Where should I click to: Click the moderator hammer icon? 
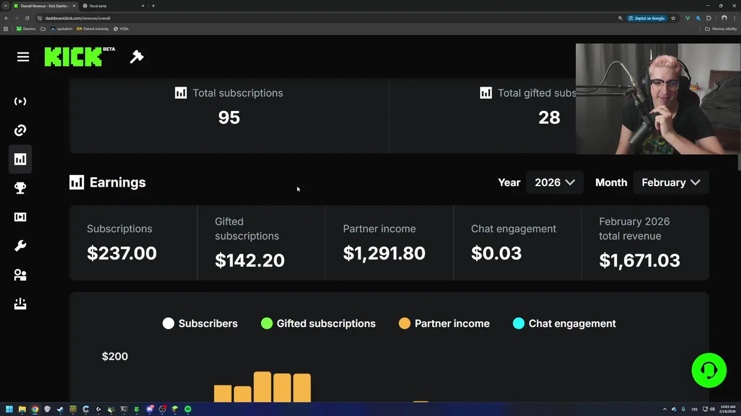(137, 57)
